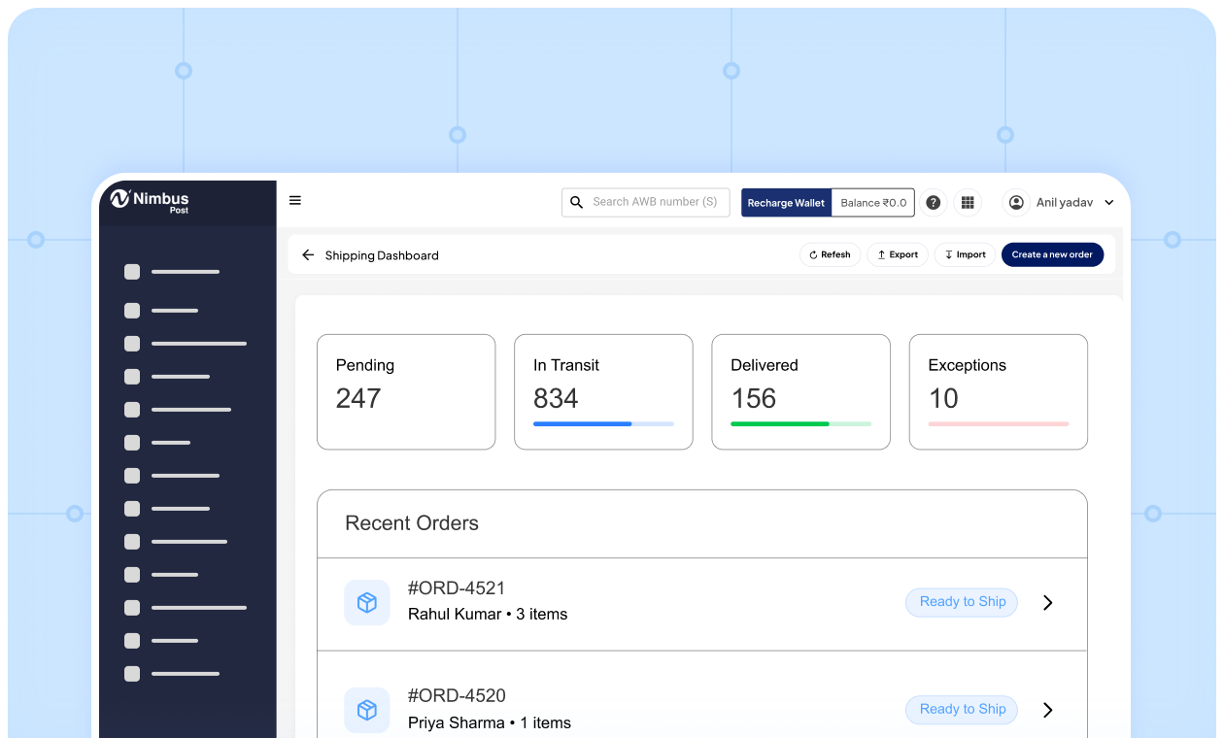Image resolution: width=1224 pixels, height=738 pixels.
Task: Click the Search AWB number input field
Action: pos(656,202)
